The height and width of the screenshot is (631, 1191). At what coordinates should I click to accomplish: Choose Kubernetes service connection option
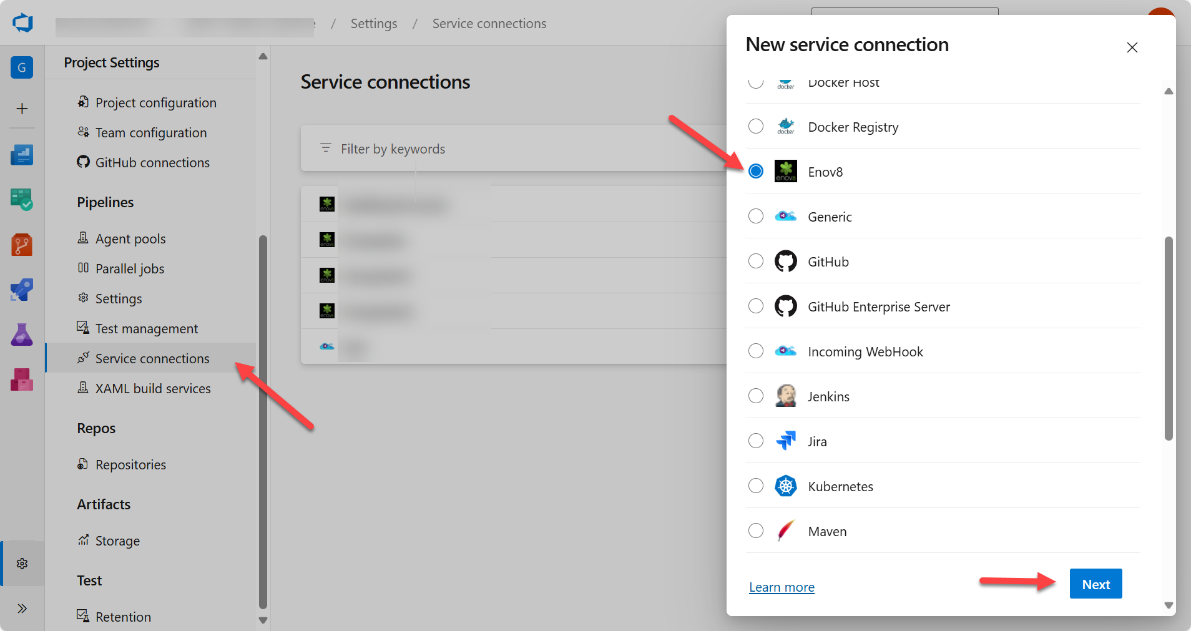pyautogui.click(x=755, y=486)
